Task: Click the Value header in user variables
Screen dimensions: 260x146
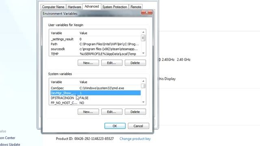Action: pos(83,33)
